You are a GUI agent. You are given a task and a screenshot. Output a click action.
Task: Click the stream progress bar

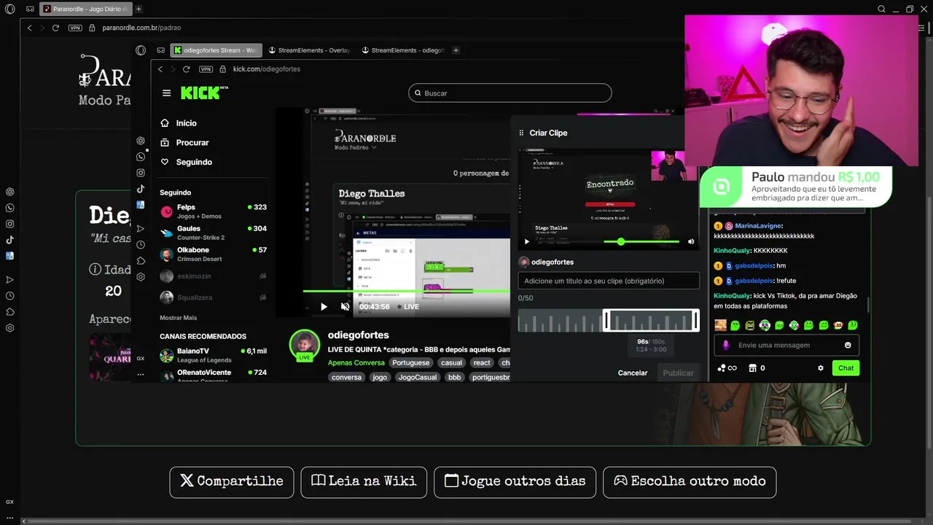pos(406,291)
